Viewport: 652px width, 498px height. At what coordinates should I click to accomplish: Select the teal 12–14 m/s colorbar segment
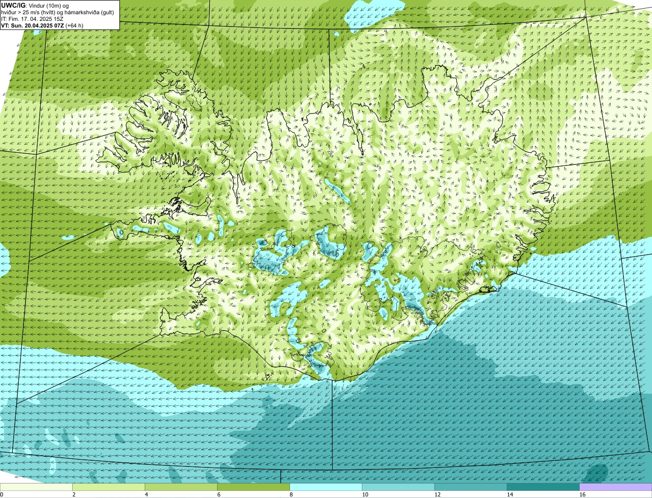[x=471, y=487]
